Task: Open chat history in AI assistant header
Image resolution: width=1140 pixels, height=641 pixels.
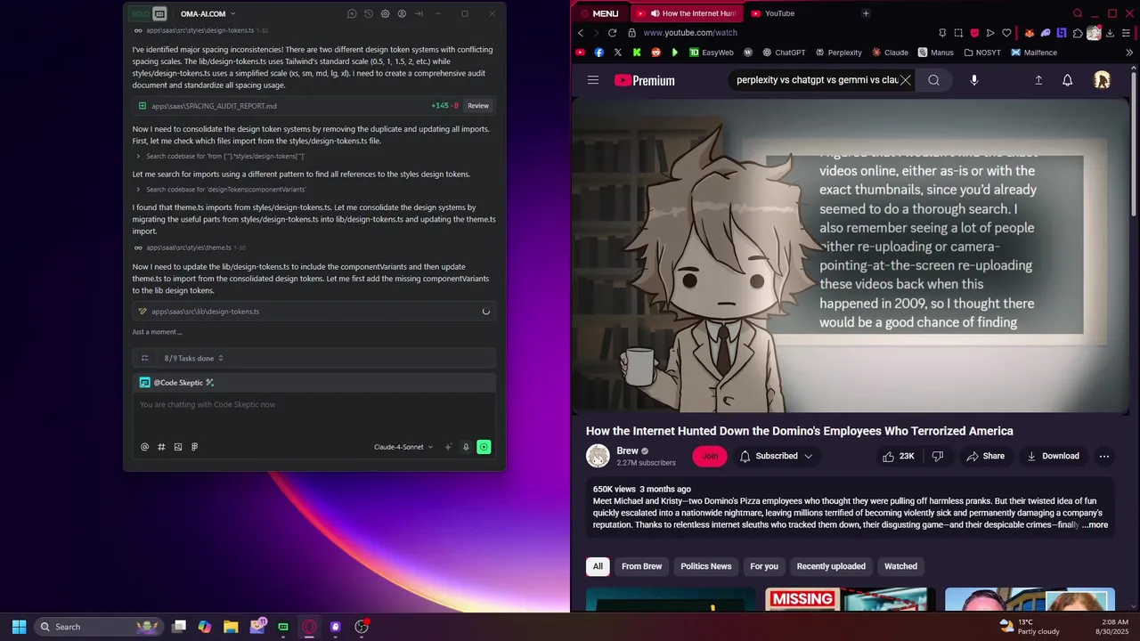Action: pos(369,14)
